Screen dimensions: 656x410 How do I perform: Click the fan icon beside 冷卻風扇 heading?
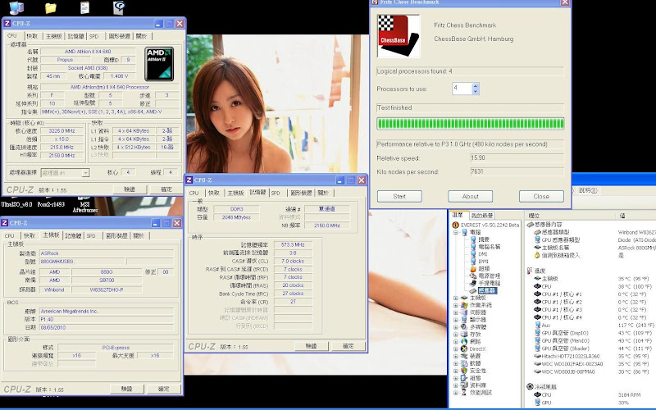coord(530,386)
